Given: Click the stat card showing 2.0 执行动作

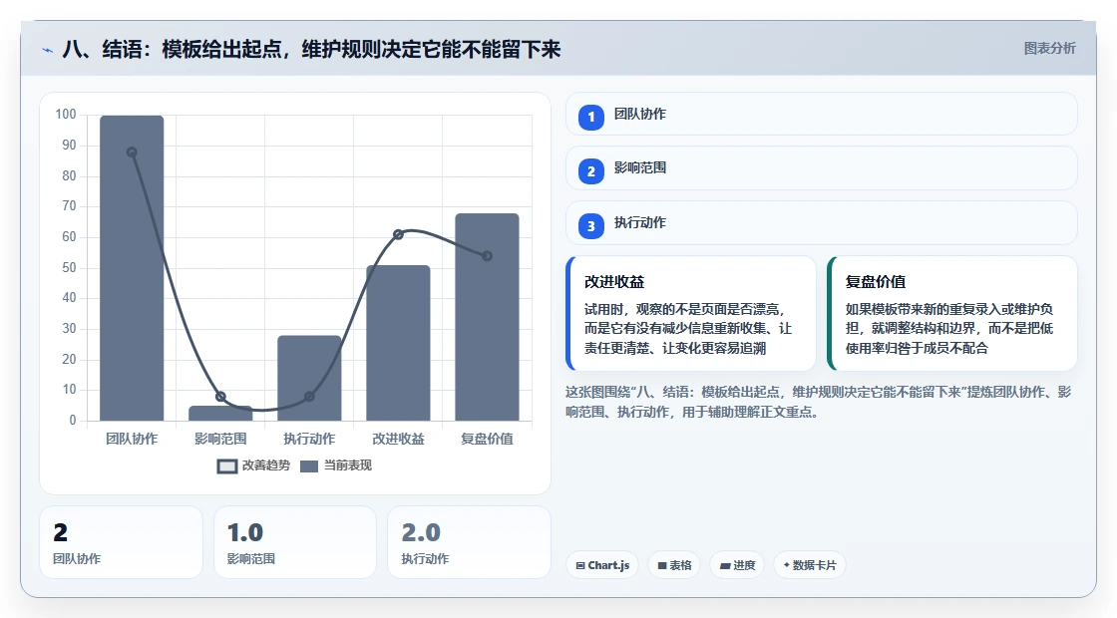Looking at the screenshot, I should (469, 542).
